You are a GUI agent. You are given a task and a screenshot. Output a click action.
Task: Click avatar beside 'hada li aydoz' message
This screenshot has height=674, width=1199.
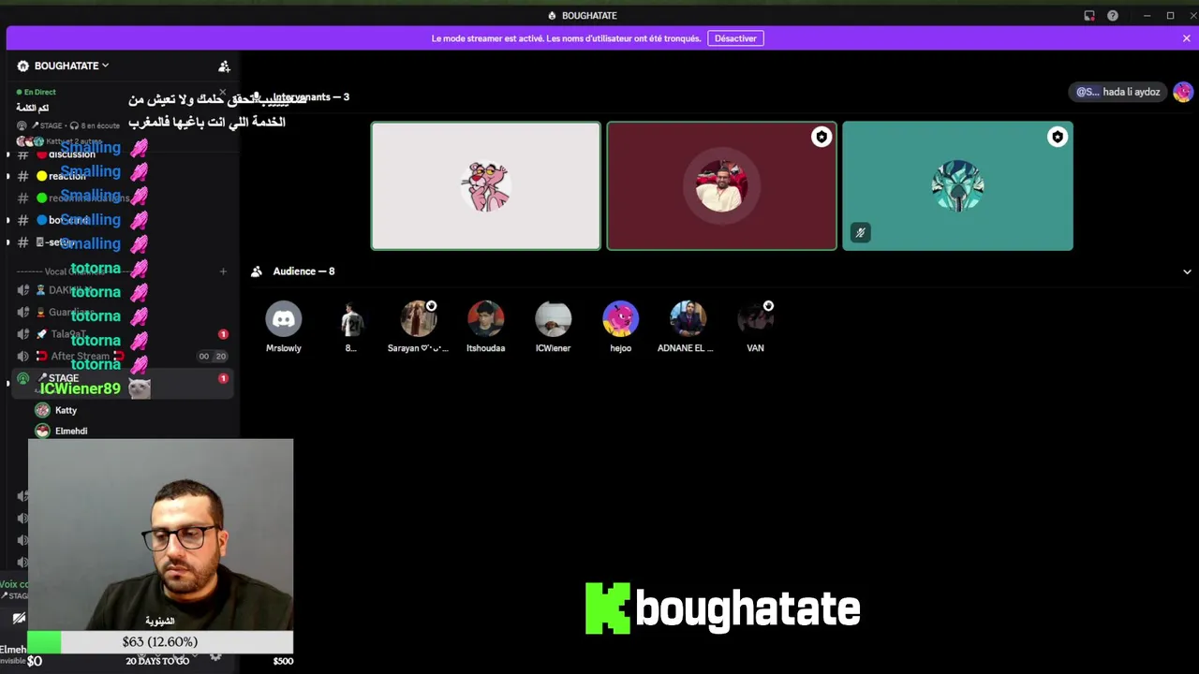coord(1183,92)
